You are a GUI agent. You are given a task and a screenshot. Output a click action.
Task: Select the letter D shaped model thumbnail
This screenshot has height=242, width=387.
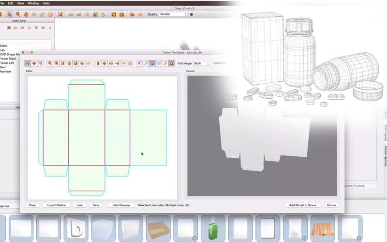click(x=76, y=228)
